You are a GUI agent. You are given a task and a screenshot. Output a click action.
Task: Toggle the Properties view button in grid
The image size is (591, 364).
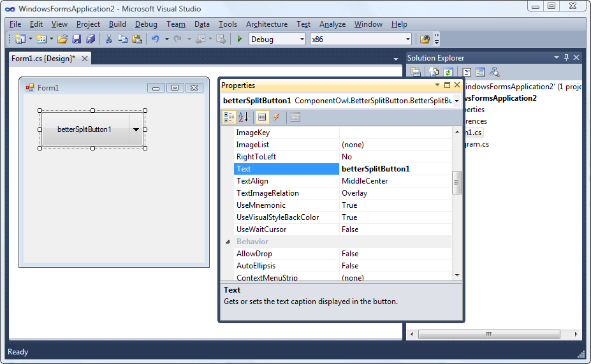tap(261, 117)
